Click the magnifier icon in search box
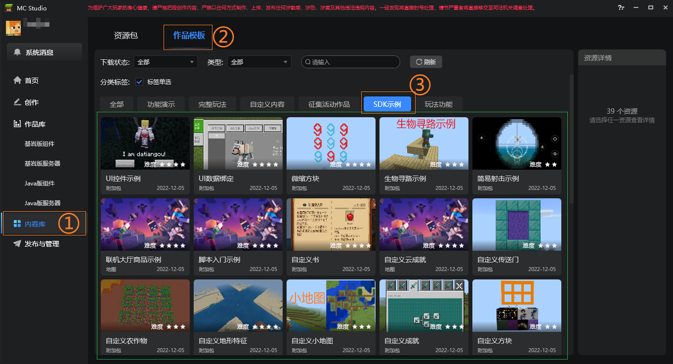The height and width of the screenshot is (364, 673). [308, 62]
